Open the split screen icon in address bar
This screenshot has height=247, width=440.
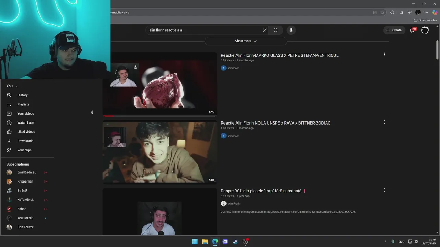click(x=375, y=12)
